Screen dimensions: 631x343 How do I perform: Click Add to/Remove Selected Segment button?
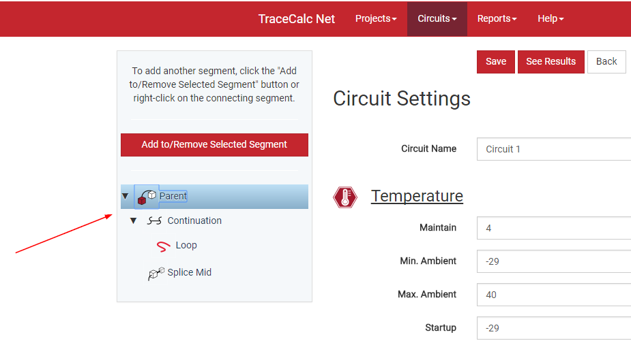point(214,144)
